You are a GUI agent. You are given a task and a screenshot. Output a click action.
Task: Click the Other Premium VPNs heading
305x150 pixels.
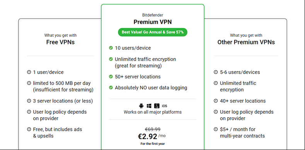[246, 42]
